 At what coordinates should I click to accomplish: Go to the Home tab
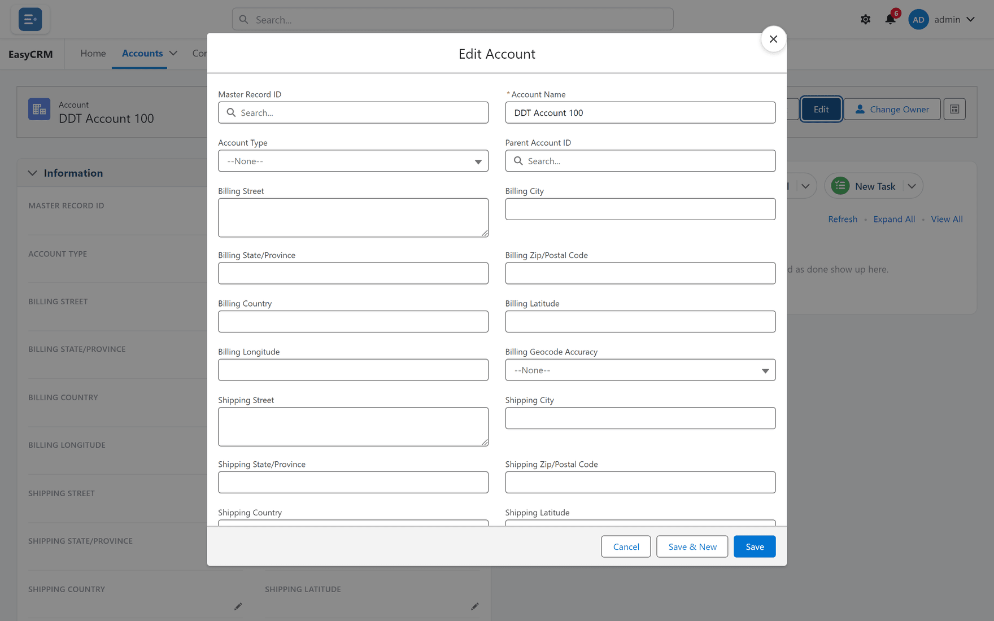tap(93, 53)
